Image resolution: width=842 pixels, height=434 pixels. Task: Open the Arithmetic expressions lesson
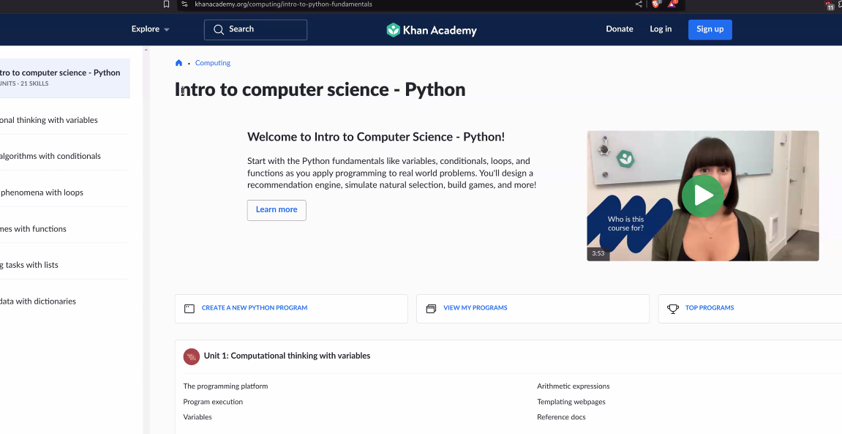click(x=573, y=386)
